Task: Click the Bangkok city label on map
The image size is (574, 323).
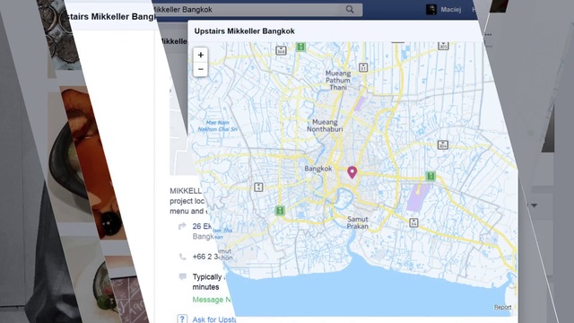Action: [318, 169]
